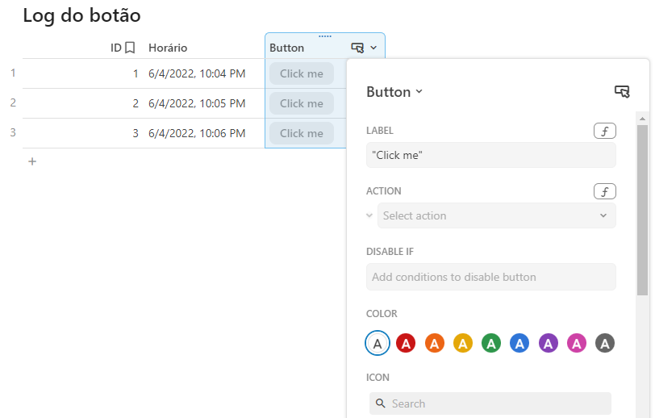655x418 pixels.
Task: Click the Click me button in row 3
Action: click(302, 133)
